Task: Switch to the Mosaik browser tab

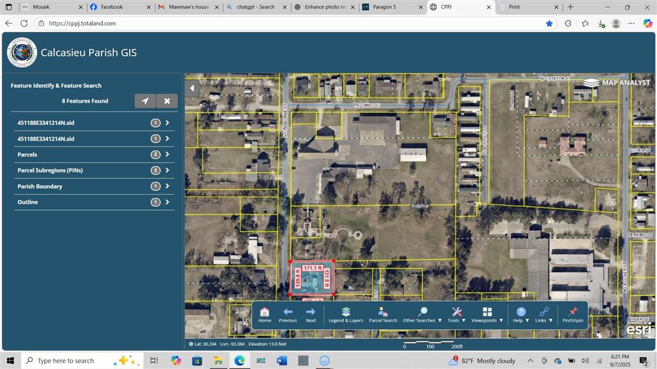Action: [x=53, y=7]
